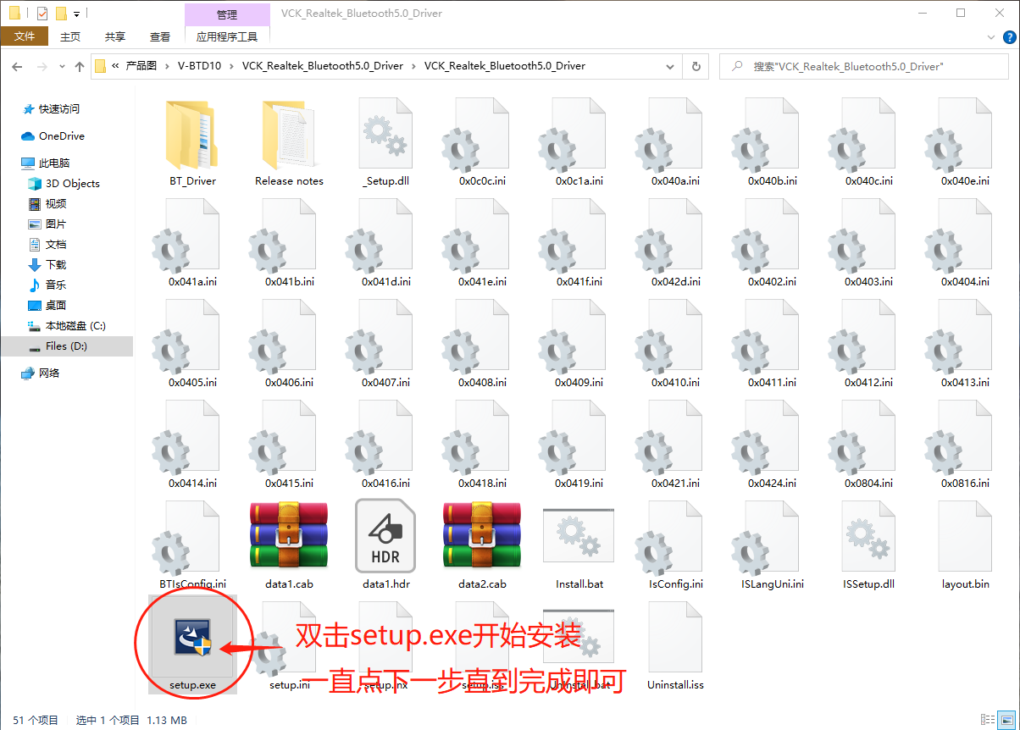Viewport: 1020px width, 730px height.
Task: Click the properties checkmark in the title bar
Action: [42, 14]
